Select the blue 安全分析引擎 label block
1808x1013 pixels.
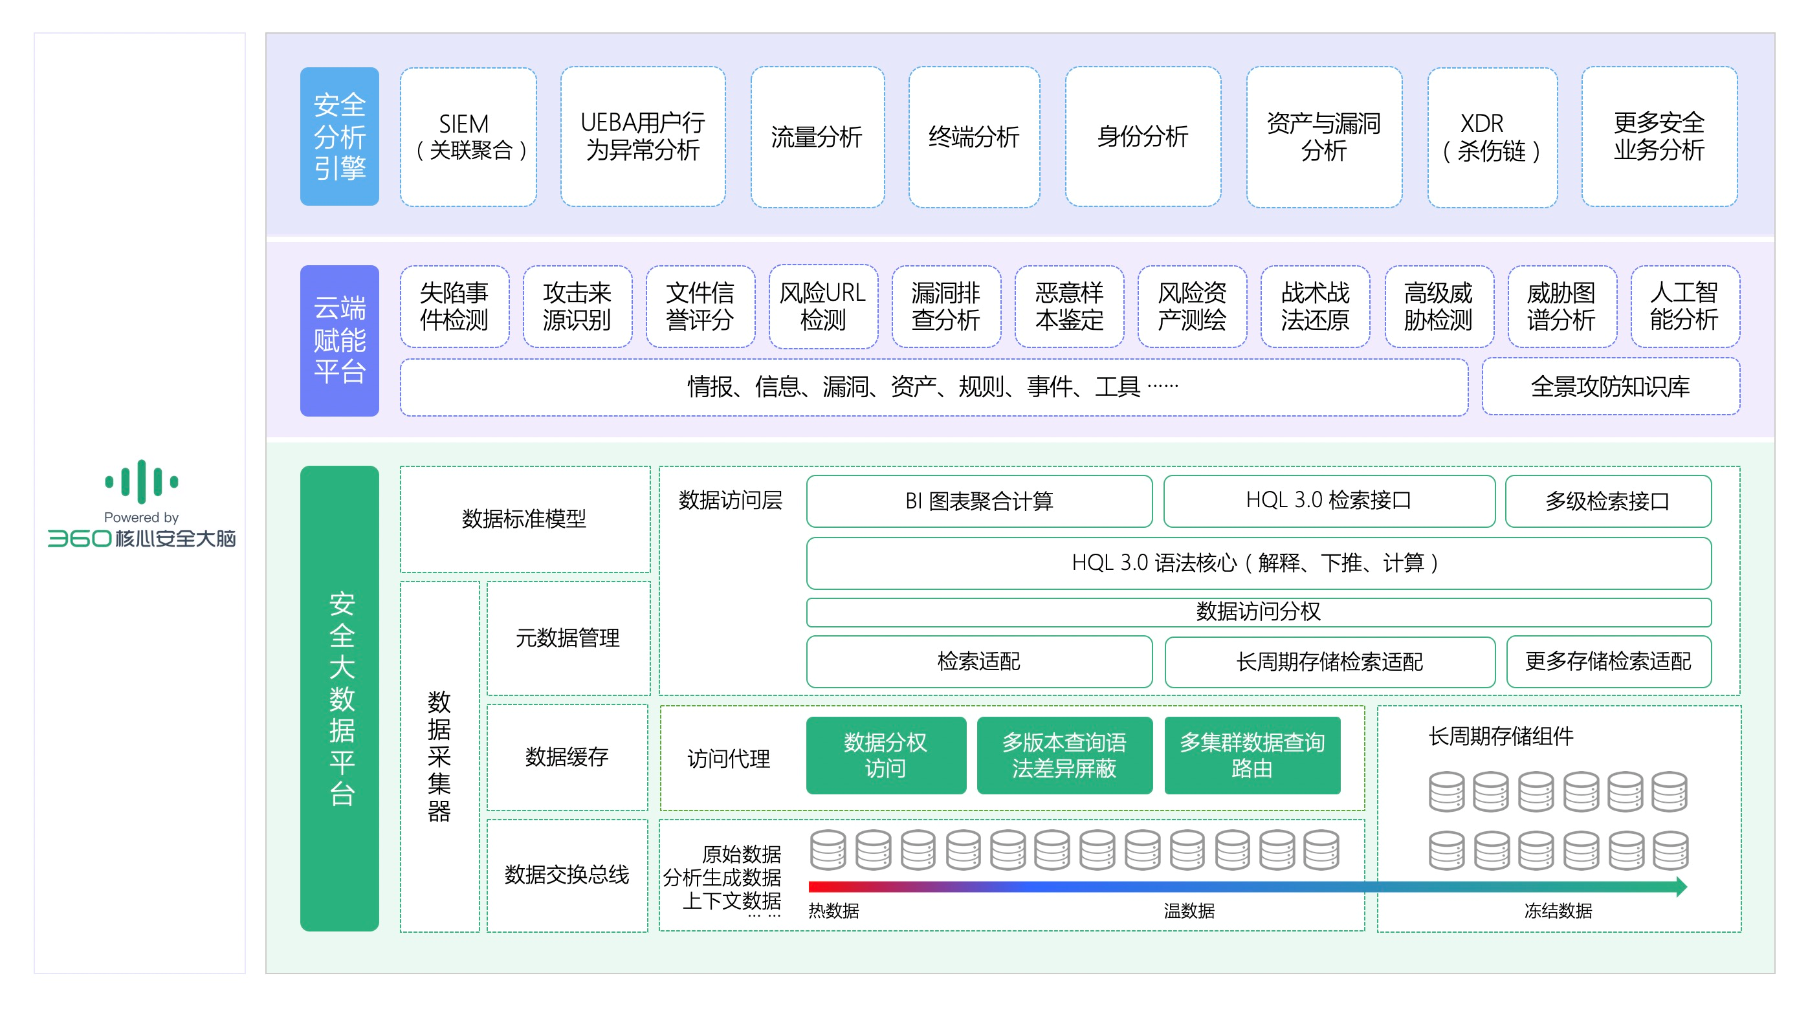340,136
